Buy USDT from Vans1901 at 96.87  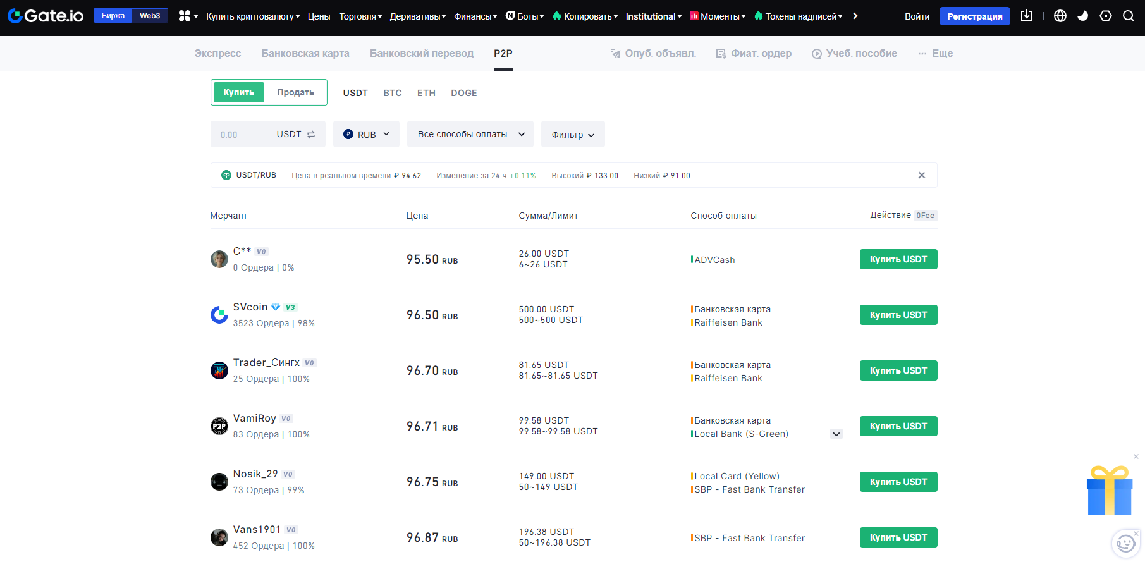[x=898, y=537]
